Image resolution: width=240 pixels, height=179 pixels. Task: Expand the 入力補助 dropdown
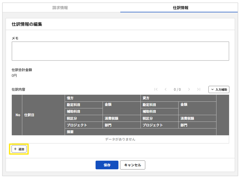click(219, 89)
